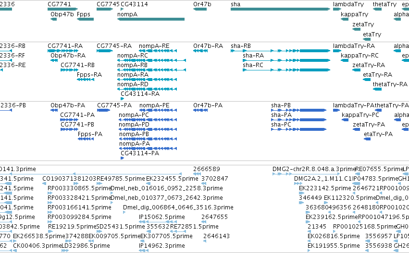Click the nompA-PA protein label
The height and width of the screenshot is (253, 409).
click(135, 144)
